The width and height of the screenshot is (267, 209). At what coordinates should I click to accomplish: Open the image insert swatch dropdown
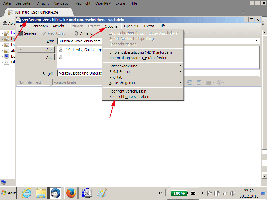(x=210, y=82)
